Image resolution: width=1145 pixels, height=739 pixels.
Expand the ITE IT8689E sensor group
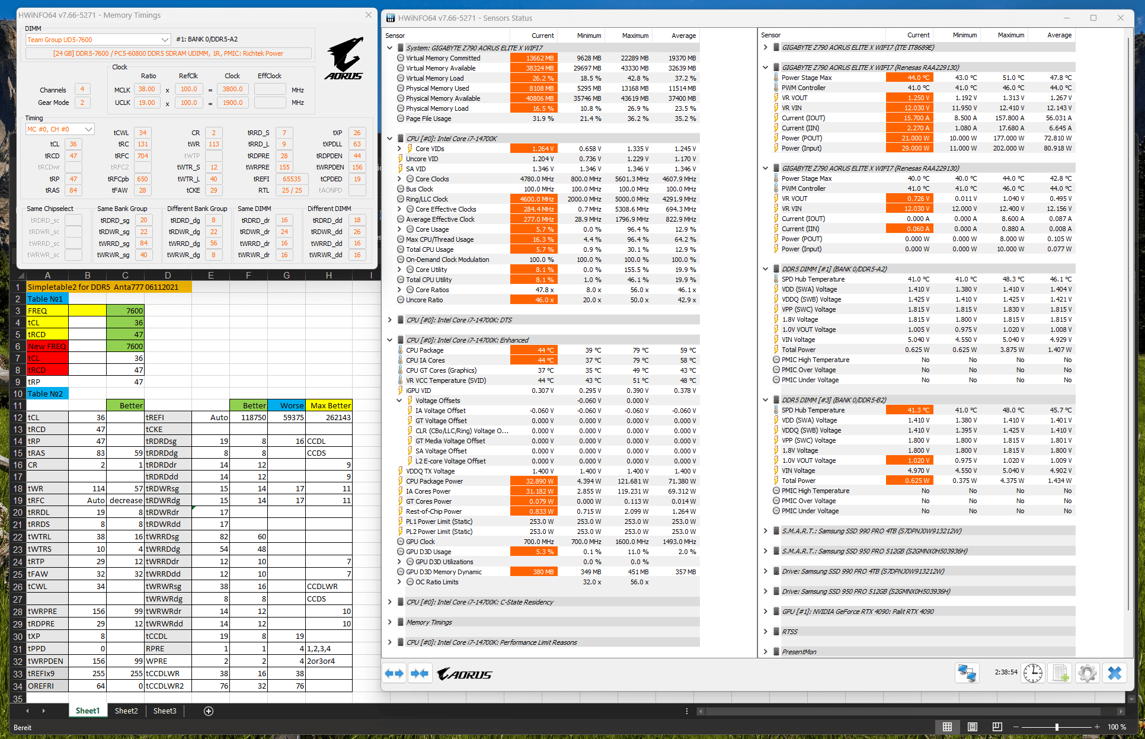coord(765,47)
